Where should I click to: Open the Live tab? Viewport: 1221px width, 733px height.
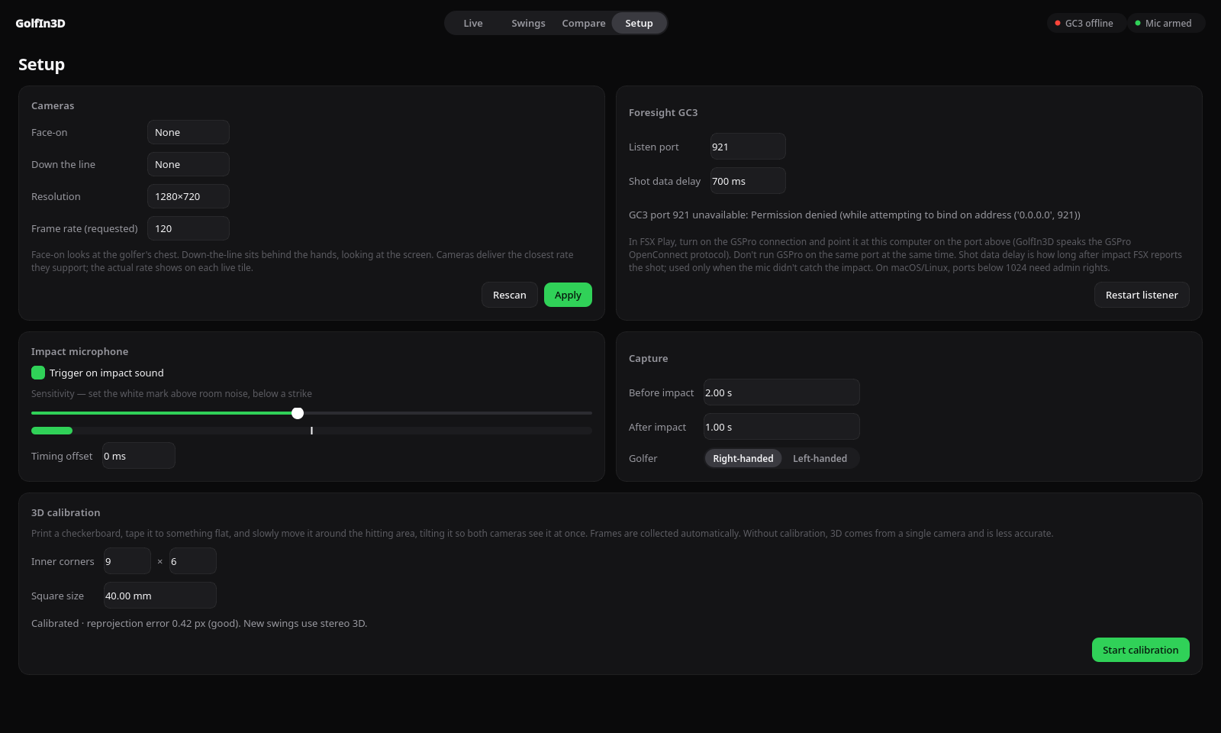pyautogui.click(x=473, y=23)
